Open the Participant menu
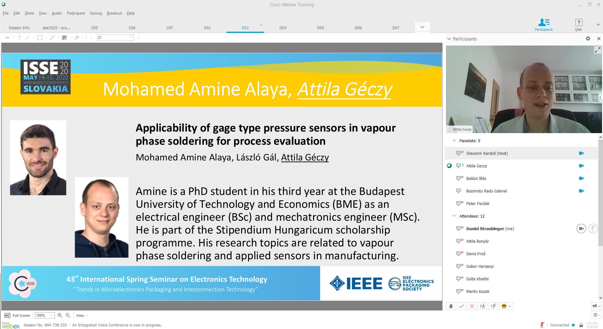Screen dimensions: 603x329 pyautogui.click(x=76, y=13)
